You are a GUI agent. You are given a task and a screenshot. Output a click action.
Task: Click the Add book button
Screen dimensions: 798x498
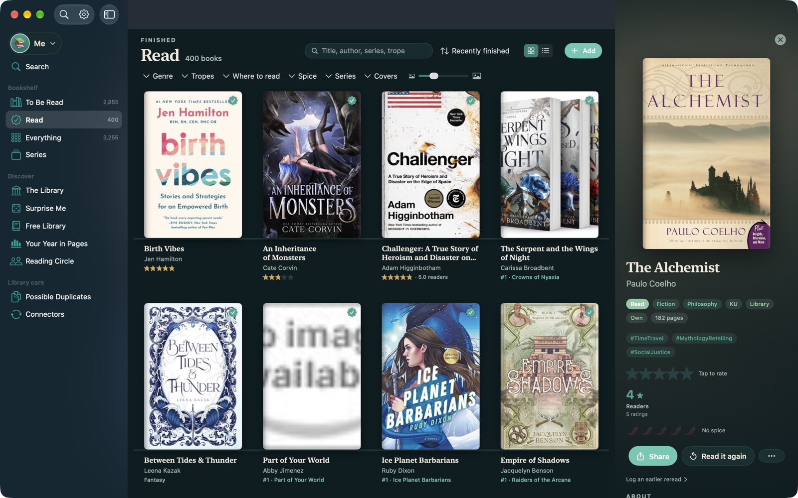(x=583, y=51)
